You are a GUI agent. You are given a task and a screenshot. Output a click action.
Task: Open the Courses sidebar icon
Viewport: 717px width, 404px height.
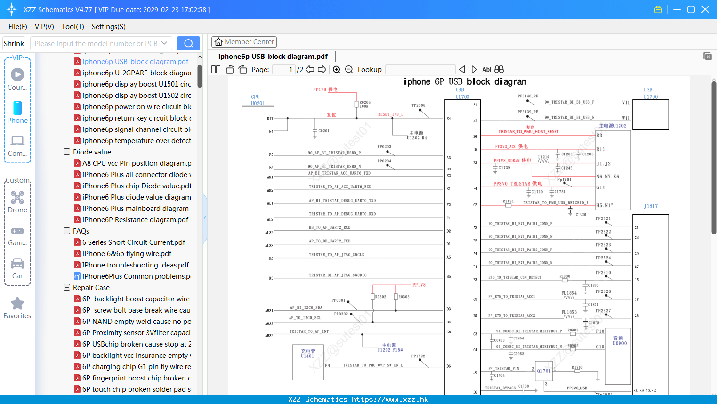(17, 79)
